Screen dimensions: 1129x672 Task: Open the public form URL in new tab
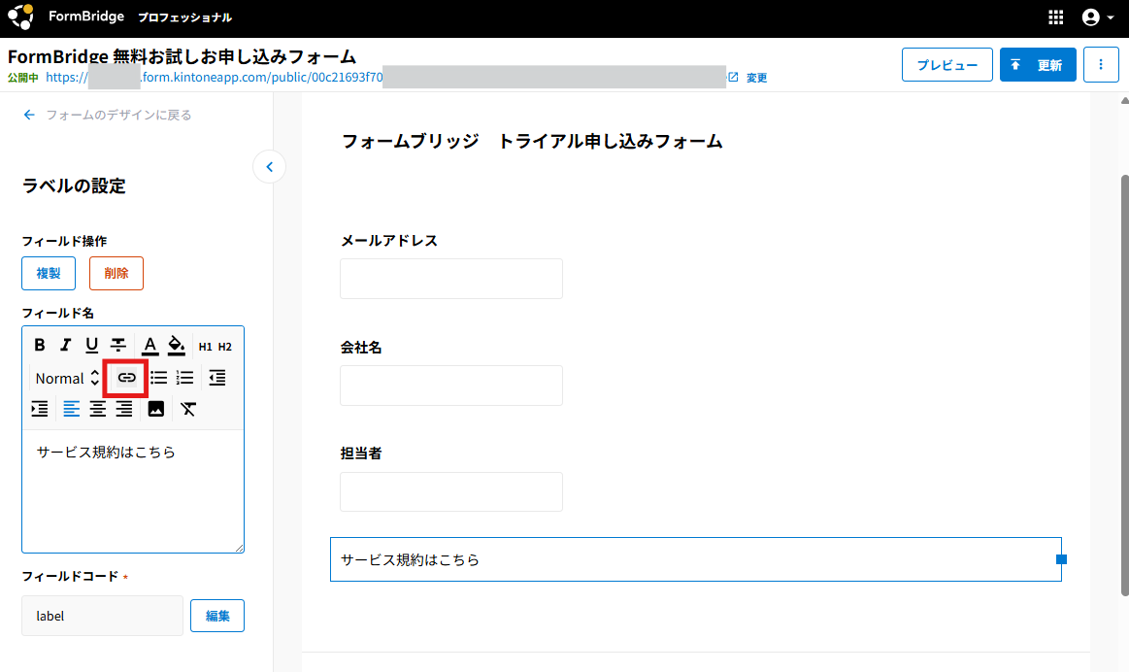(733, 77)
